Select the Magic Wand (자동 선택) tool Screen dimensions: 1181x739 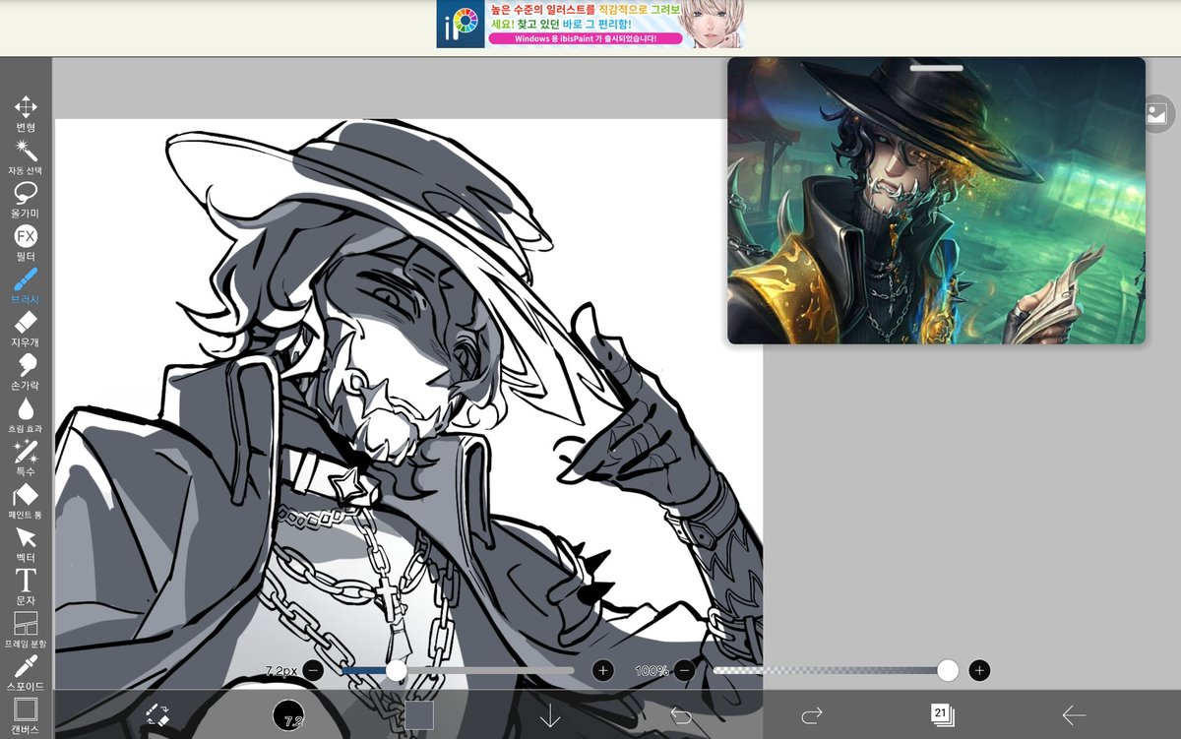(26, 156)
